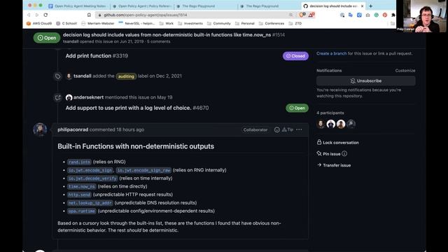Click the purple Closed badge on issue #3319
Image resolution: width=448 pixels, height=252 pixels.
coord(295,56)
